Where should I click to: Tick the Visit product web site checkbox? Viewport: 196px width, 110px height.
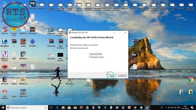pyautogui.click(x=90, y=57)
